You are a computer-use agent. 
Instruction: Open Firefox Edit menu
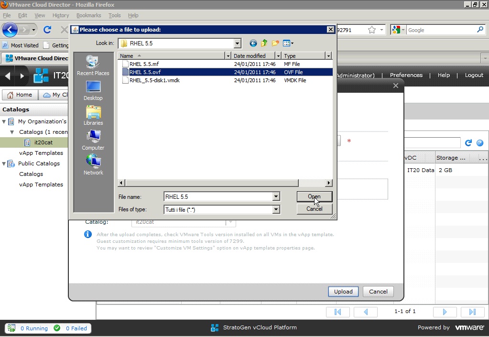(22, 15)
